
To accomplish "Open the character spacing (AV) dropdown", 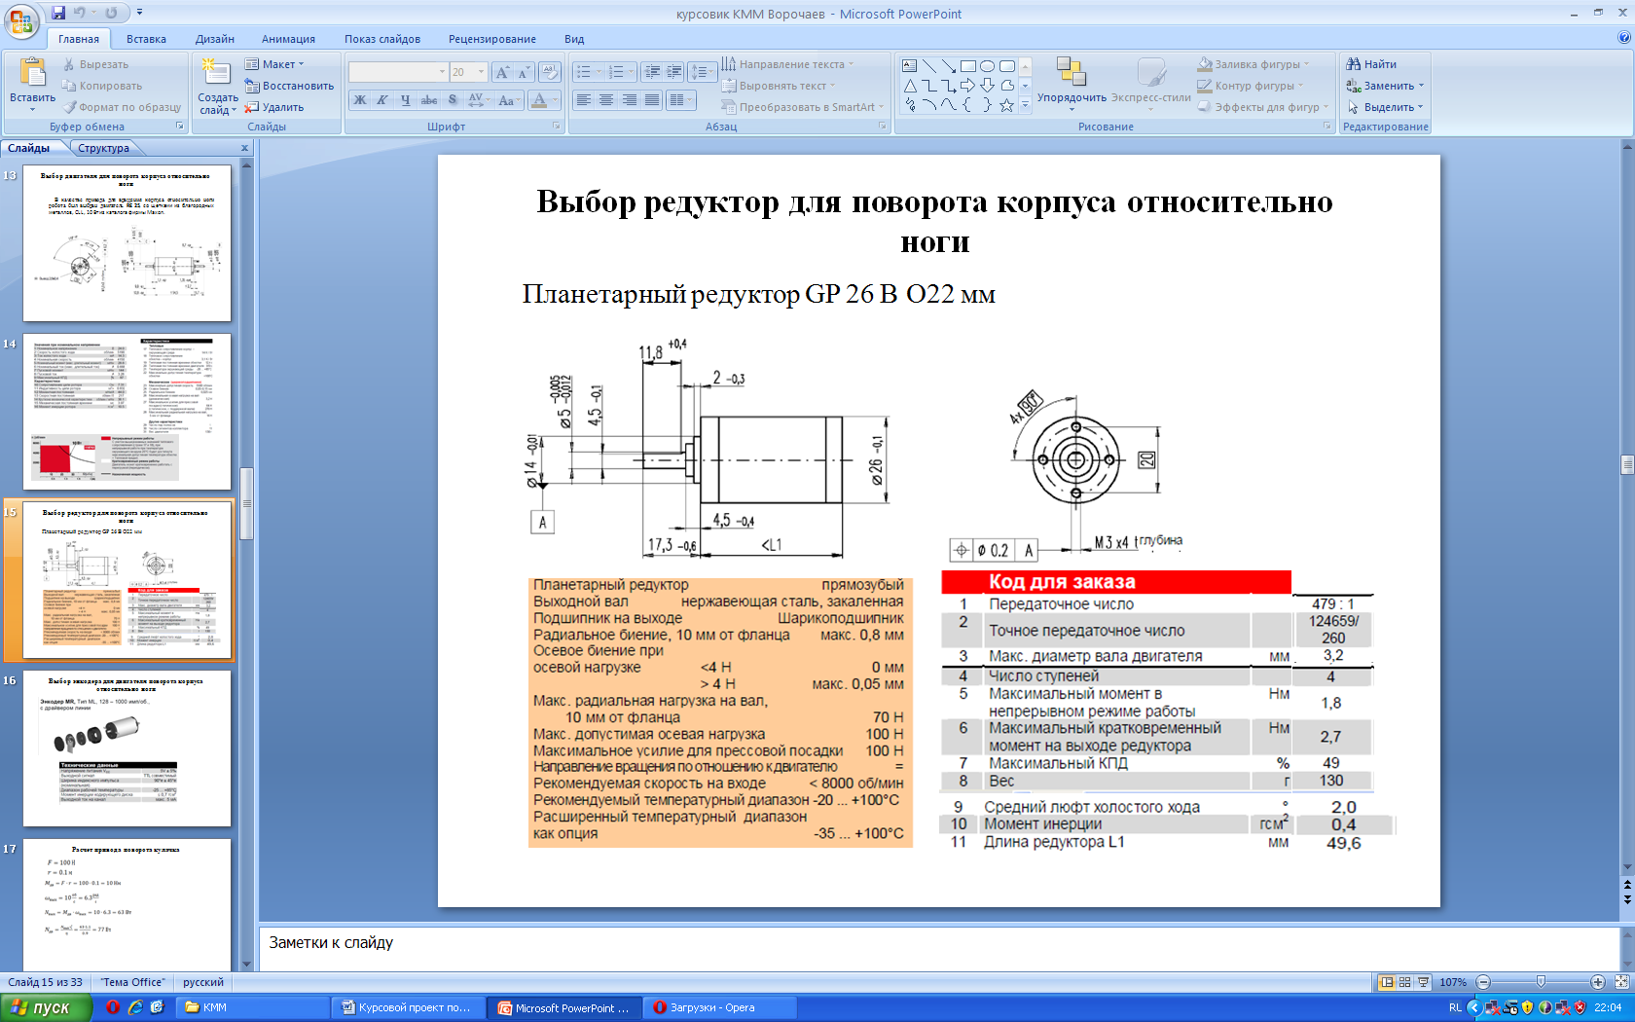I will [478, 100].
